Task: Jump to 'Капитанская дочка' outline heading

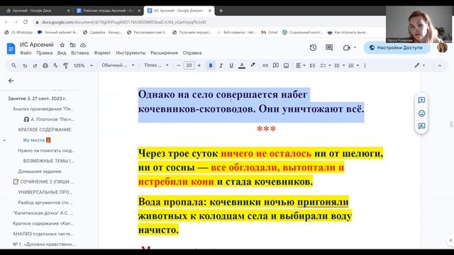Action: (43, 213)
